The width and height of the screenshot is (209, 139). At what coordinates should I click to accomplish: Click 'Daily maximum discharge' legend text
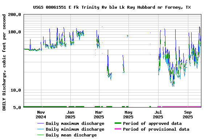click(x=75, y=123)
